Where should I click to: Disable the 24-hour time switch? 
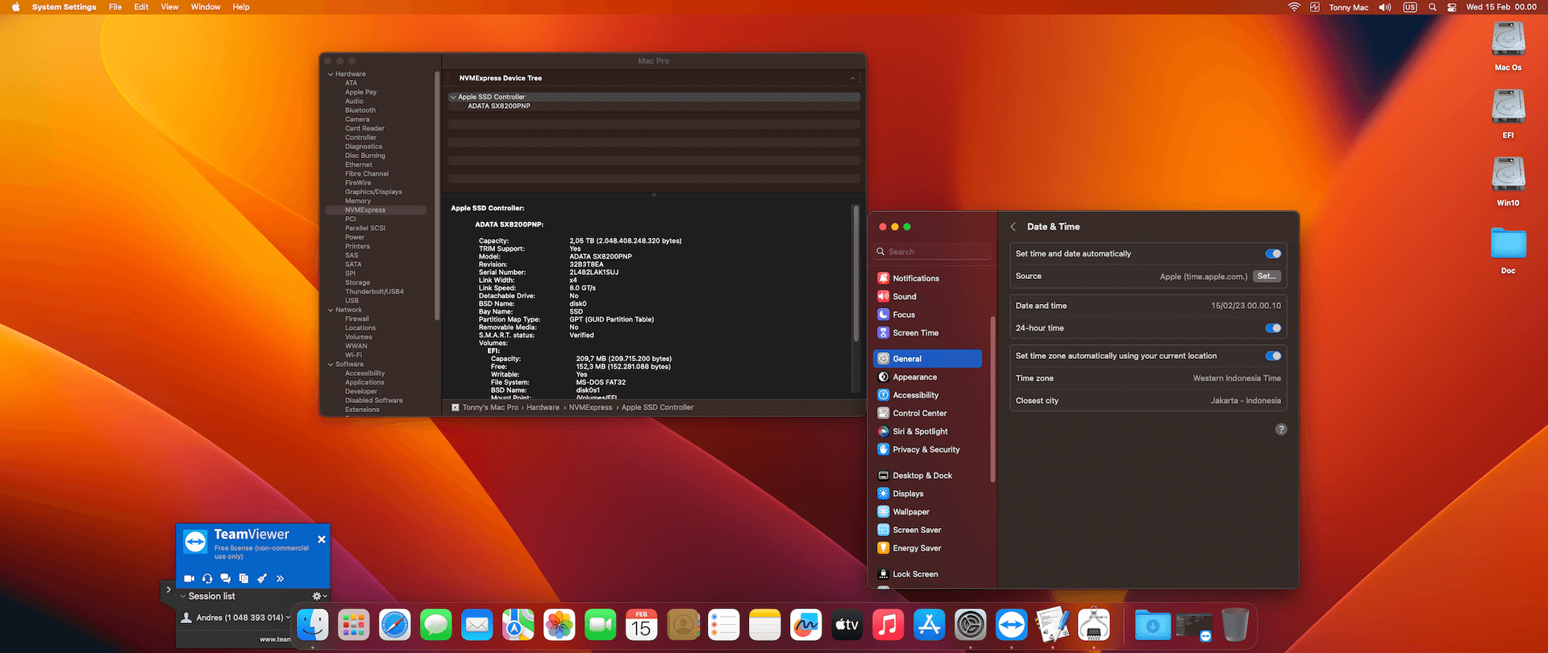1273,328
